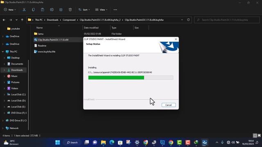This screenshot has height=147, width=262.
Task: Open the Windows Start menu
Action: [x=58, y=143]
